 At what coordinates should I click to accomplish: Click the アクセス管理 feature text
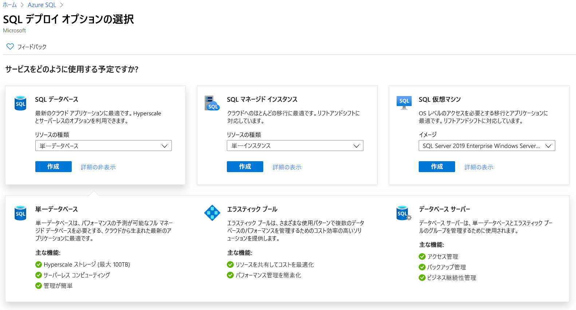tap(443, 257)
